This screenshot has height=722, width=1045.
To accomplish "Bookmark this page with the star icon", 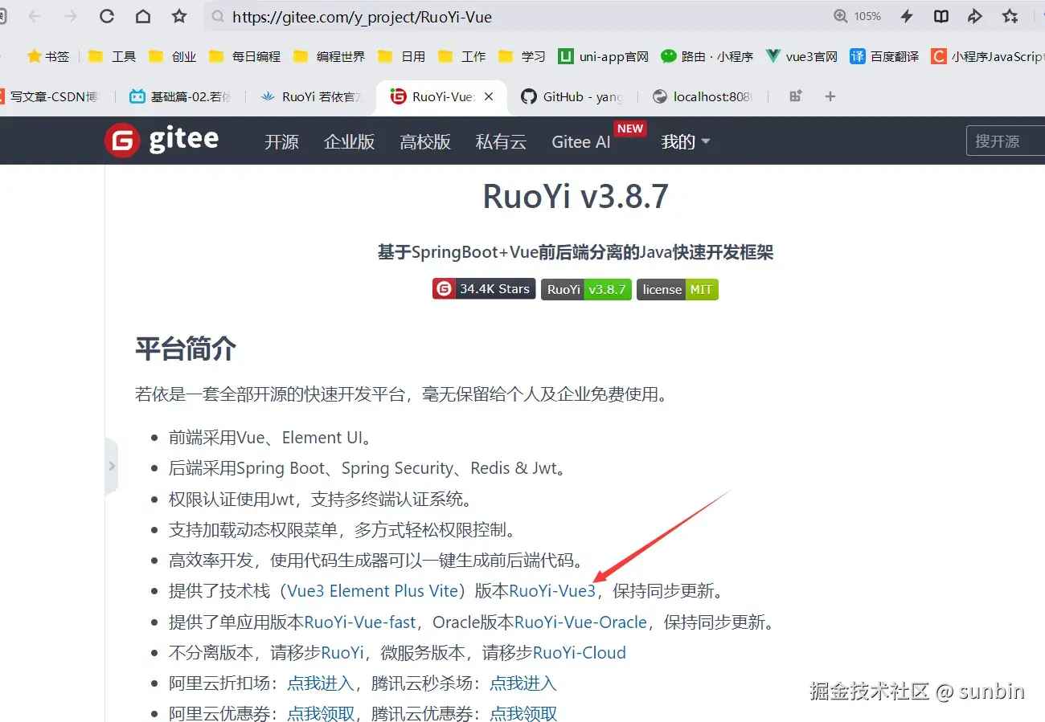I will click(x=179, y=16).
